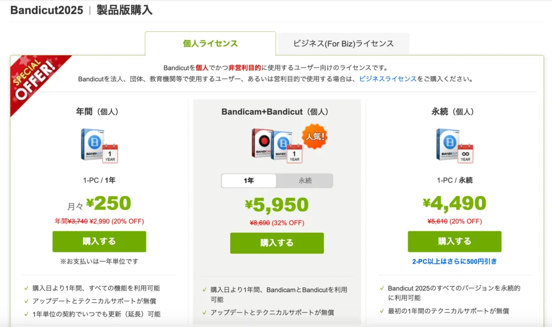This screenshot has width=552, height=327.
Task: Click the checkmark beside アップデートとテクニカルサポートが無償
Action: [x=27, y=300]
